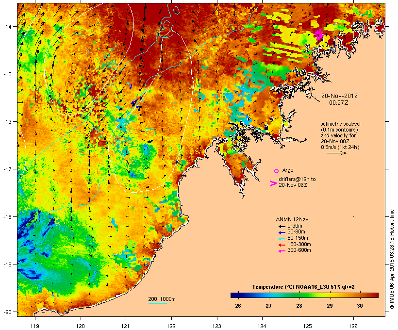
Task: Click the 120 longitude axis label
Action: (x=81, y=326)
